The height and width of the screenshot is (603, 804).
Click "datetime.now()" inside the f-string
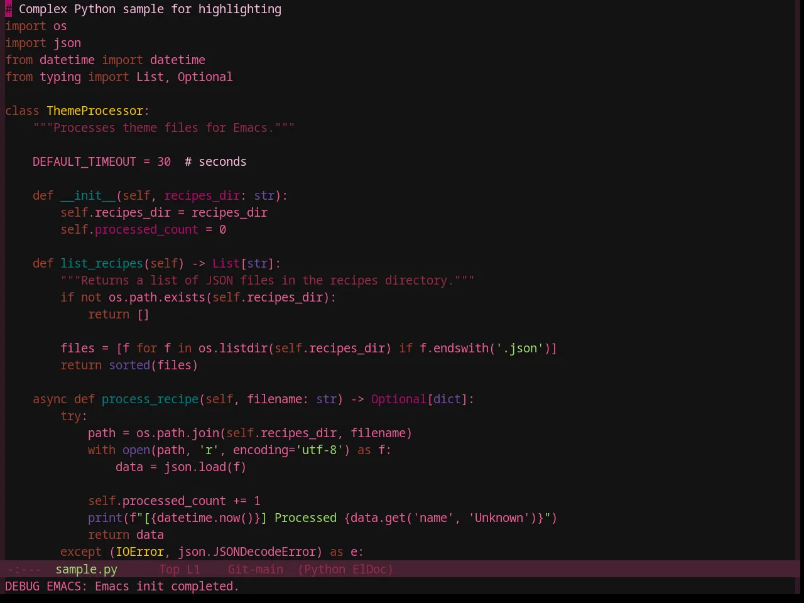point(205,518)
